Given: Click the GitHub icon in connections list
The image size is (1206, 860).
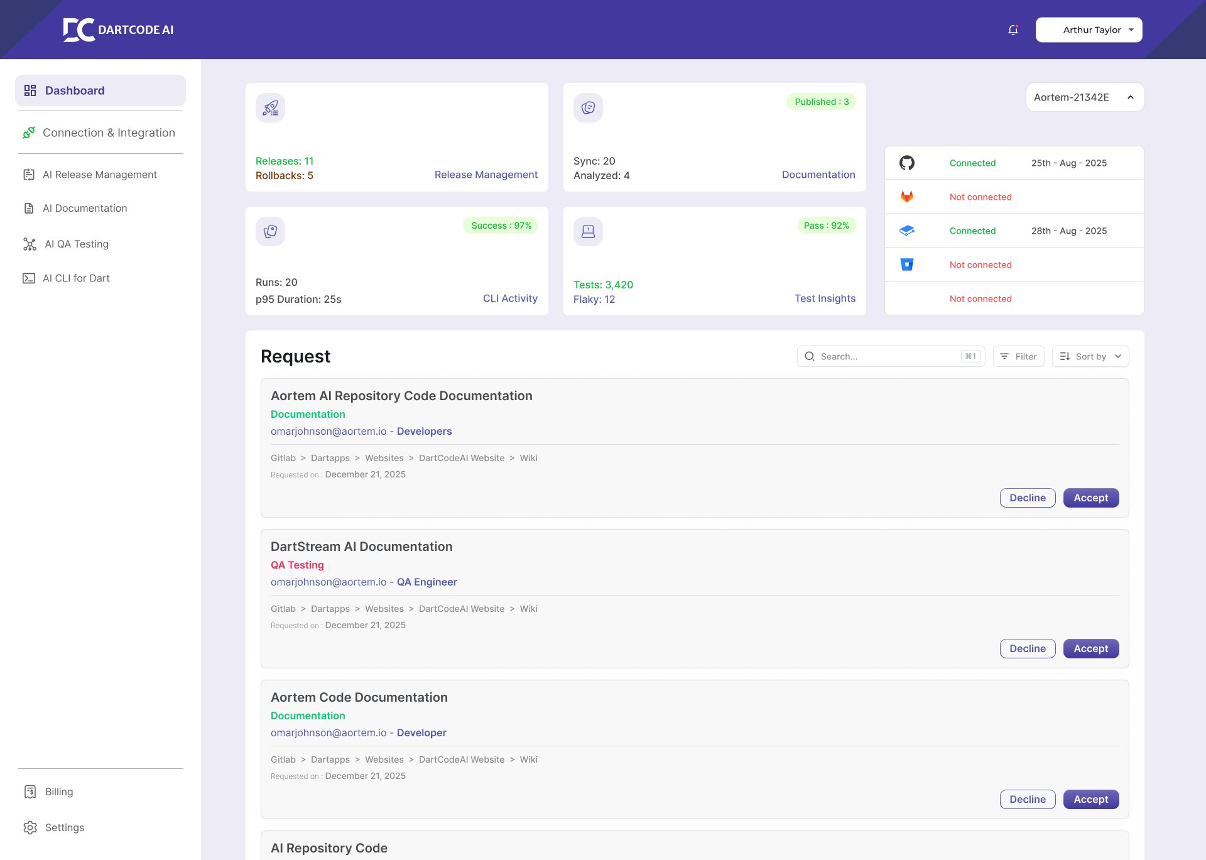Looking at the screenshot, I should click(x=907, y=163).
